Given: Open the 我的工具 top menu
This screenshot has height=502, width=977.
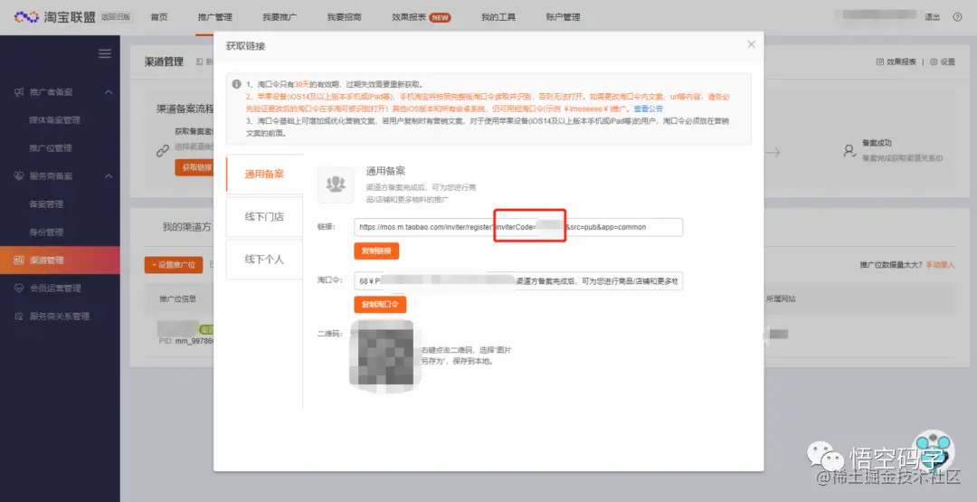Looking at the screenshot, I should [x=498, y=17].
